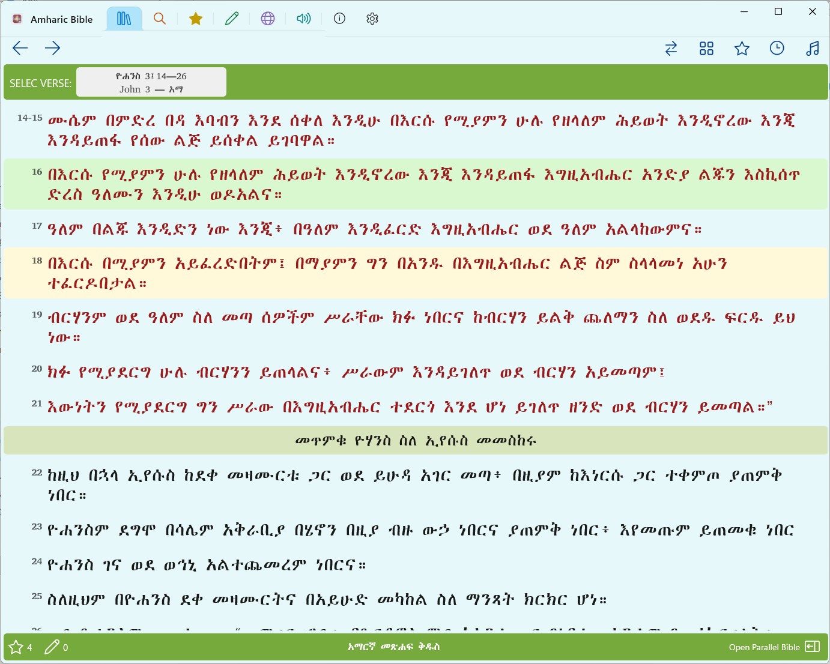Open the John 3 verse selector box
Image resolution: width=830 pixels, height=664 pixels.
(x=151, y=82)
